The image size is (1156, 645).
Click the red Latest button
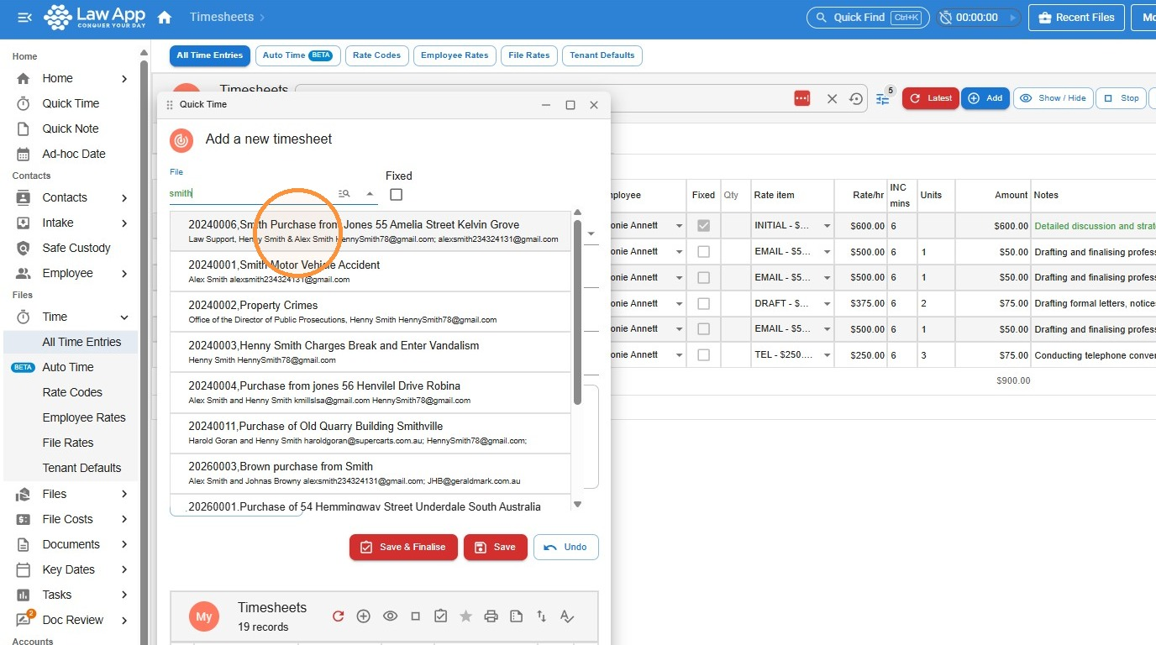(x=931, y=98)
